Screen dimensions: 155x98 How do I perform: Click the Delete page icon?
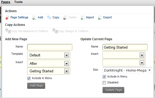click(x=65, y=18)
